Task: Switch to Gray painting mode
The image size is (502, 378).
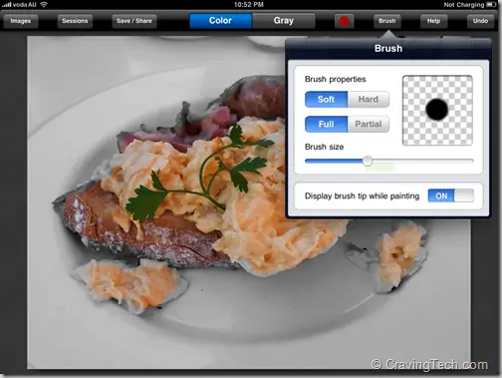Action: (284, 21)
